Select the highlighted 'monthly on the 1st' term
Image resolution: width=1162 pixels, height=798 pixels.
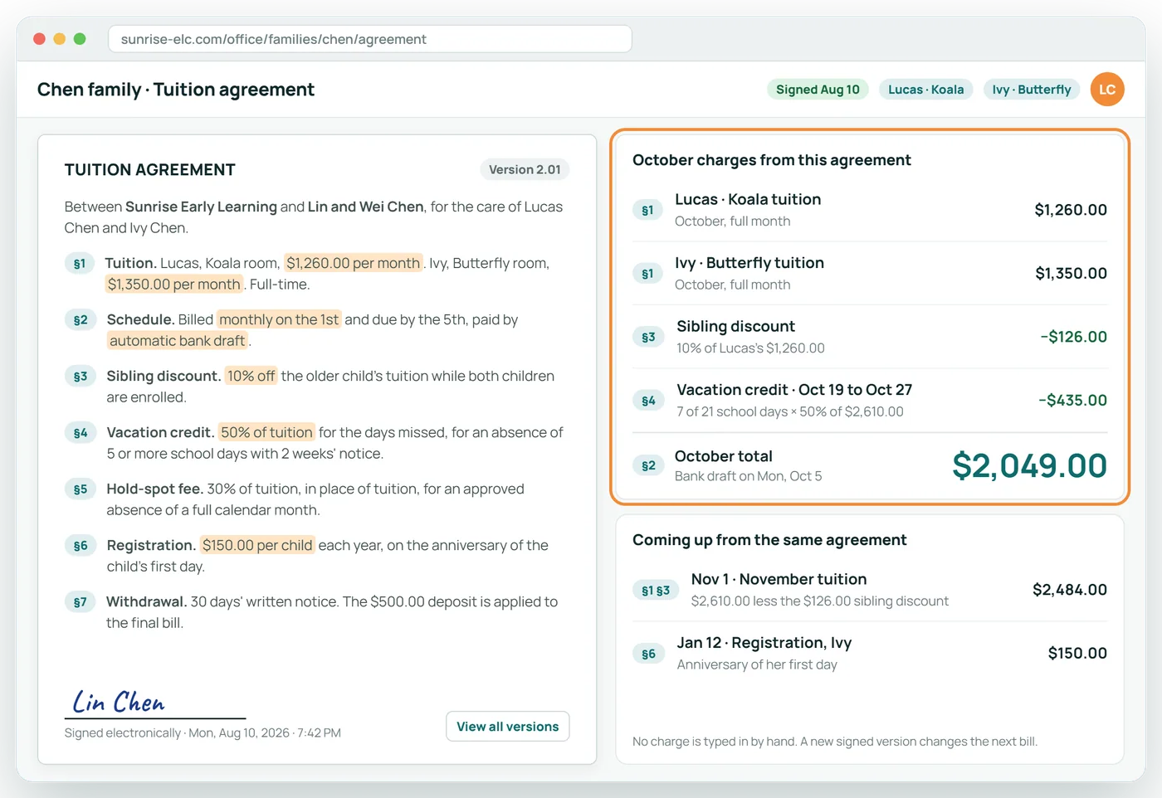coord(279,320)
